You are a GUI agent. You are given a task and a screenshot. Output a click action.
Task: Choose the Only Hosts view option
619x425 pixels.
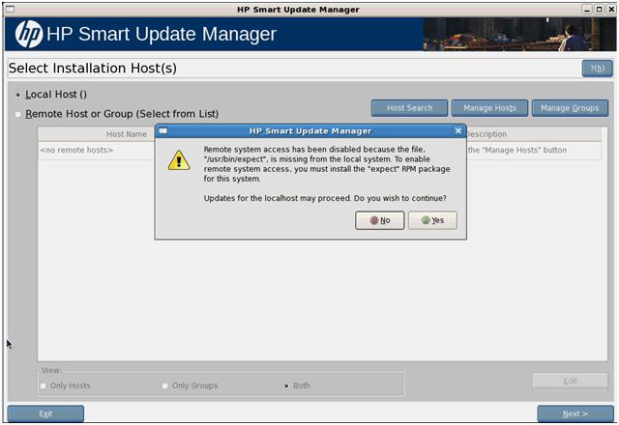[43, 385]
